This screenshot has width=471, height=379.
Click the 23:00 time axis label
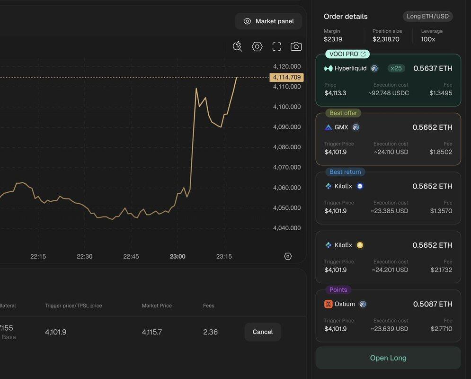click(178, 256)
